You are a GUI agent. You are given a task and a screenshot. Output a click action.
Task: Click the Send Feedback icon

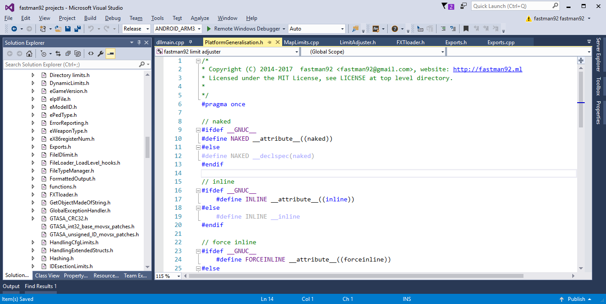tap(464, 6)
